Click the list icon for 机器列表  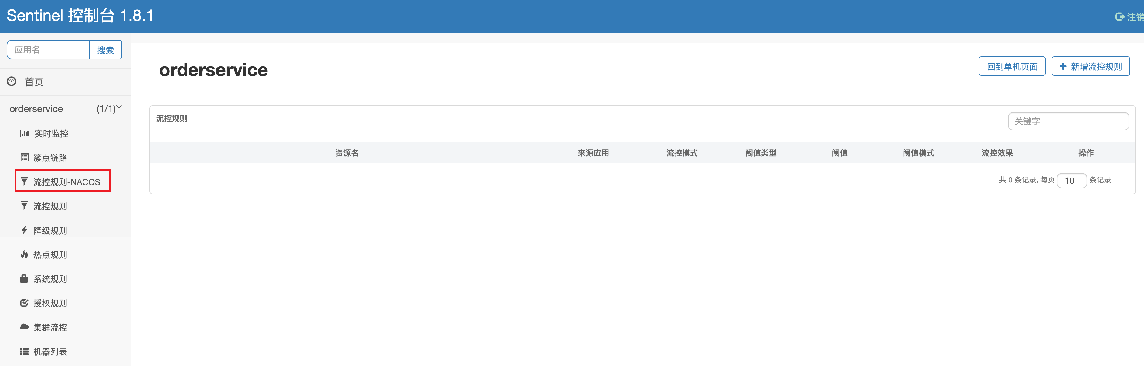point(24,351)
